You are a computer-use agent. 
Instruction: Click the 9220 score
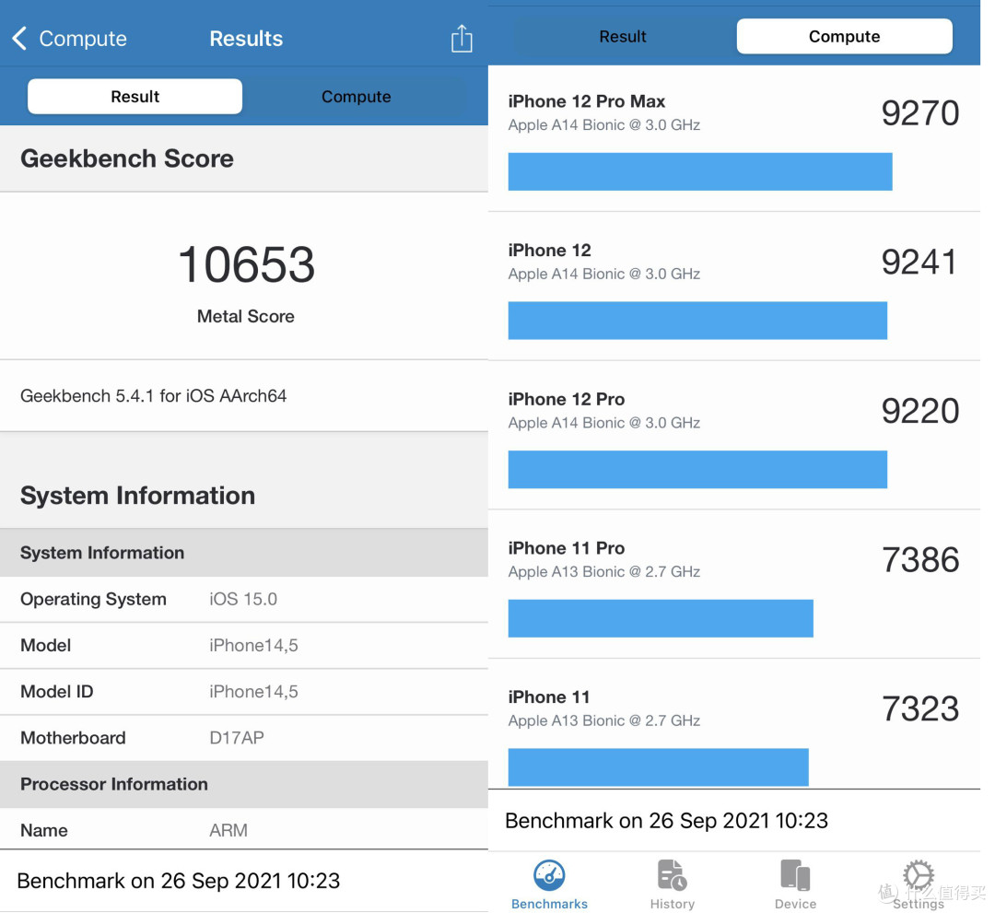coord(920,411)
